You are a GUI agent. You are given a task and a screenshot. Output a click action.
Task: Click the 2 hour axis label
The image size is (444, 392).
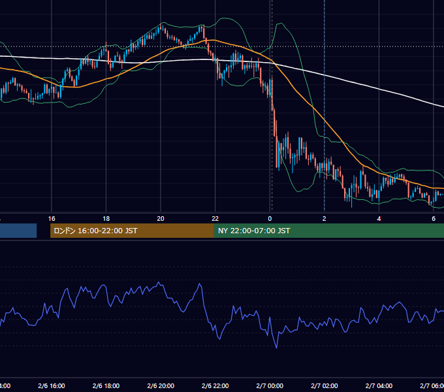click(325, 219)
